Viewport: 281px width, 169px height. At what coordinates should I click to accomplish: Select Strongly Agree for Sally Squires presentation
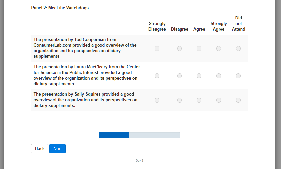[x=219, y=100]
